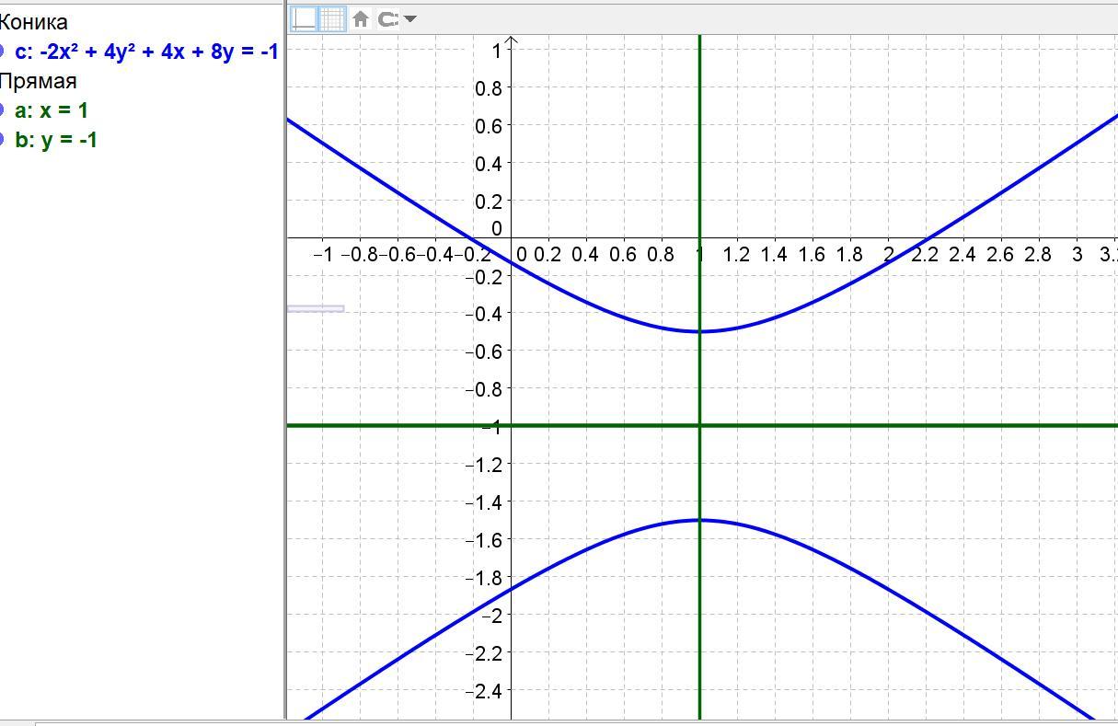Click the lower hyperbola branch vertex
Viewport: 1118px width, 726px height.
(x=699, y=520)
